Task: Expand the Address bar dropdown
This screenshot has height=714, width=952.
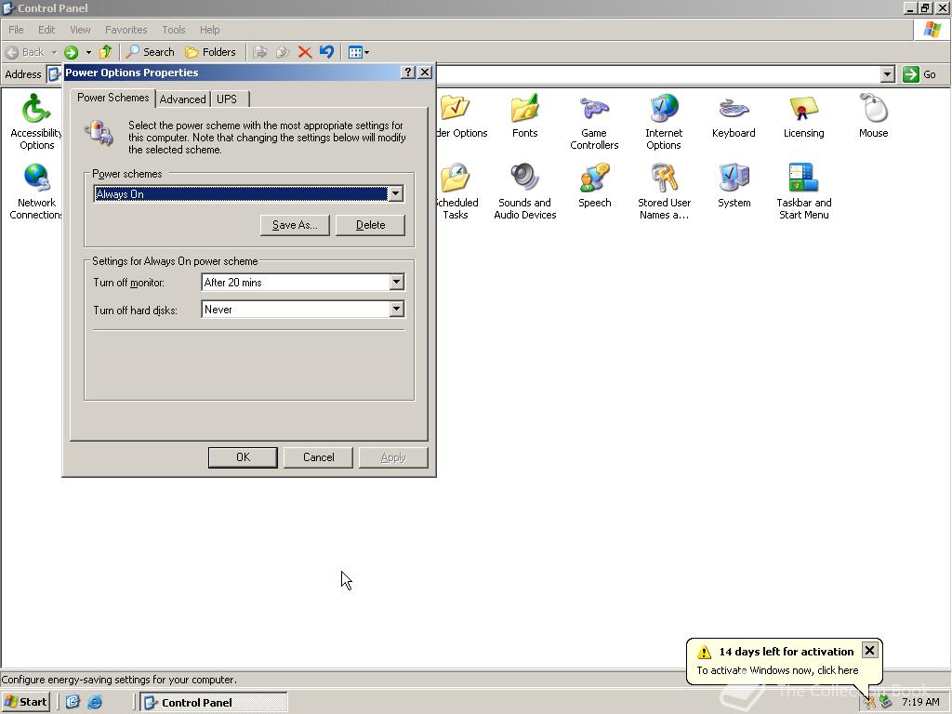Action: (x=887, y=74)
